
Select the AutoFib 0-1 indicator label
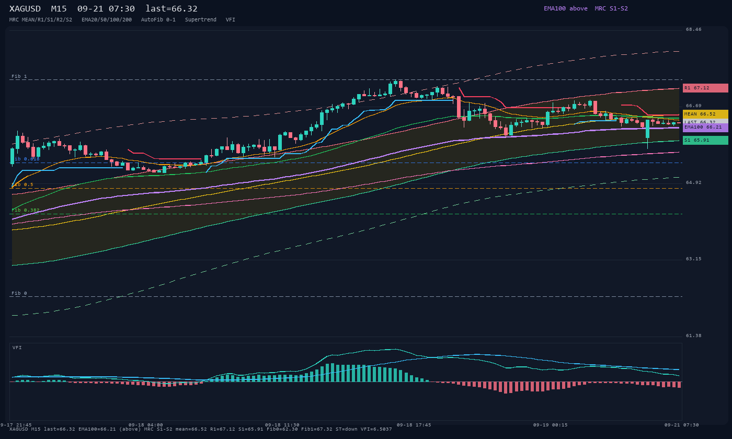[158, 20]
